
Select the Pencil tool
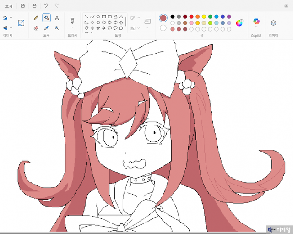point(36,18)
